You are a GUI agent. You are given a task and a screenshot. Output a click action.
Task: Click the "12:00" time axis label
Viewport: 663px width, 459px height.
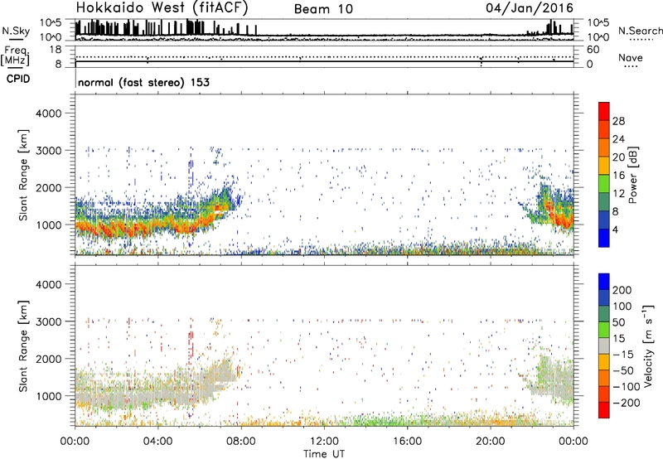(324, 442)
